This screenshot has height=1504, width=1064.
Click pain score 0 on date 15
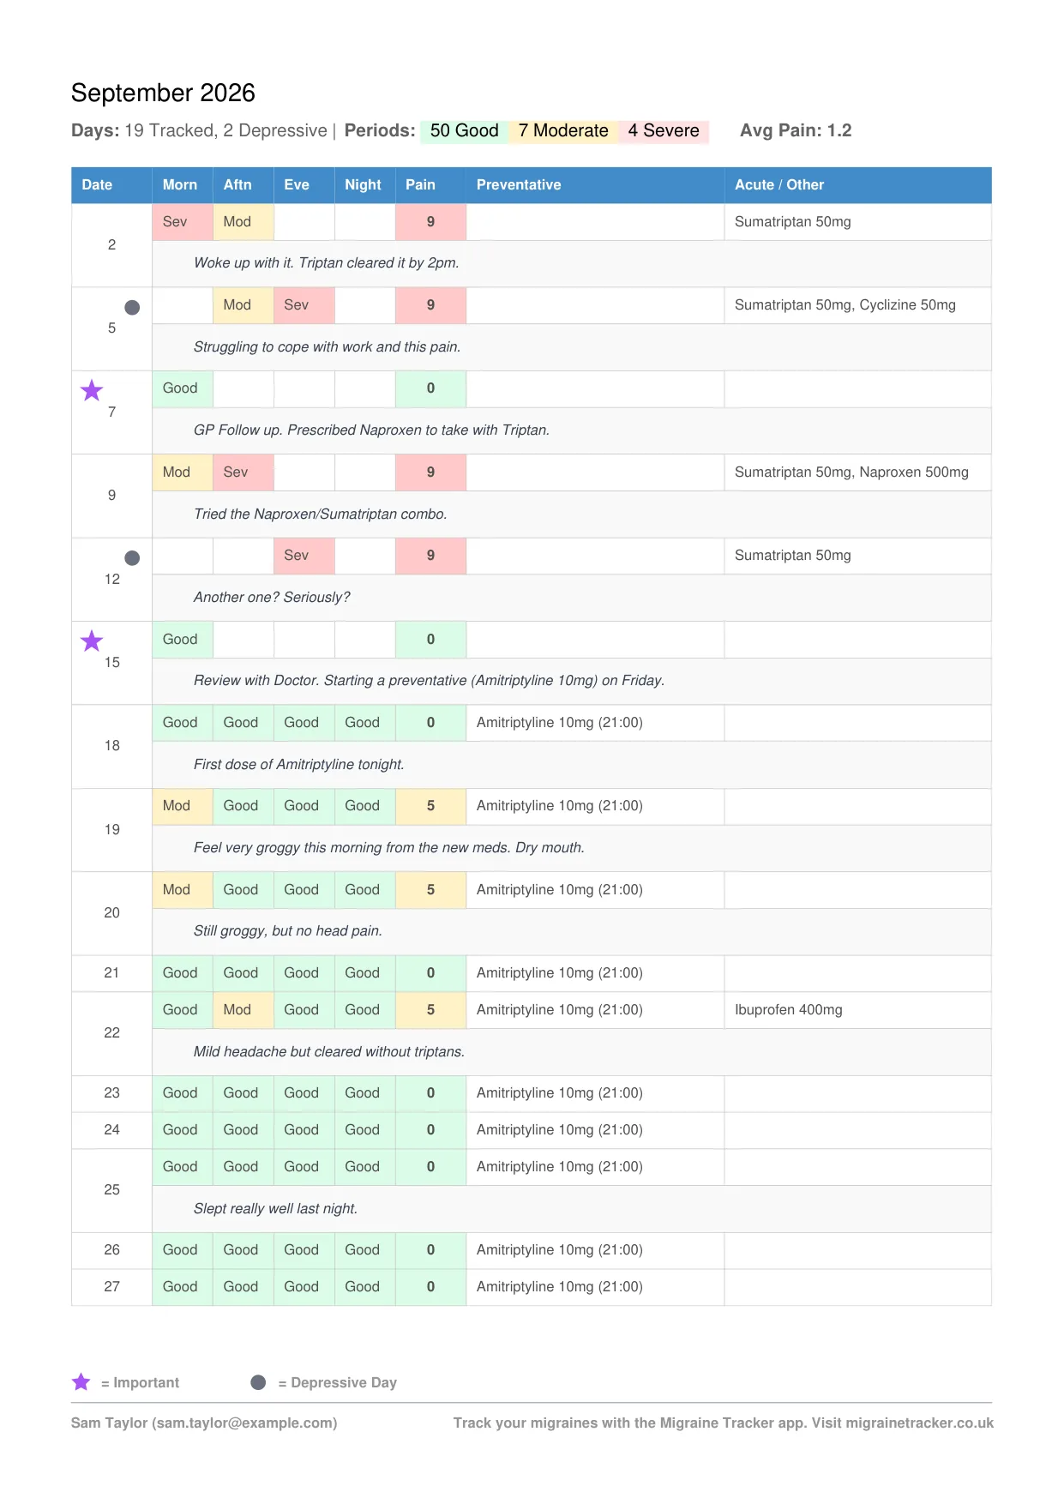[430, 640]
